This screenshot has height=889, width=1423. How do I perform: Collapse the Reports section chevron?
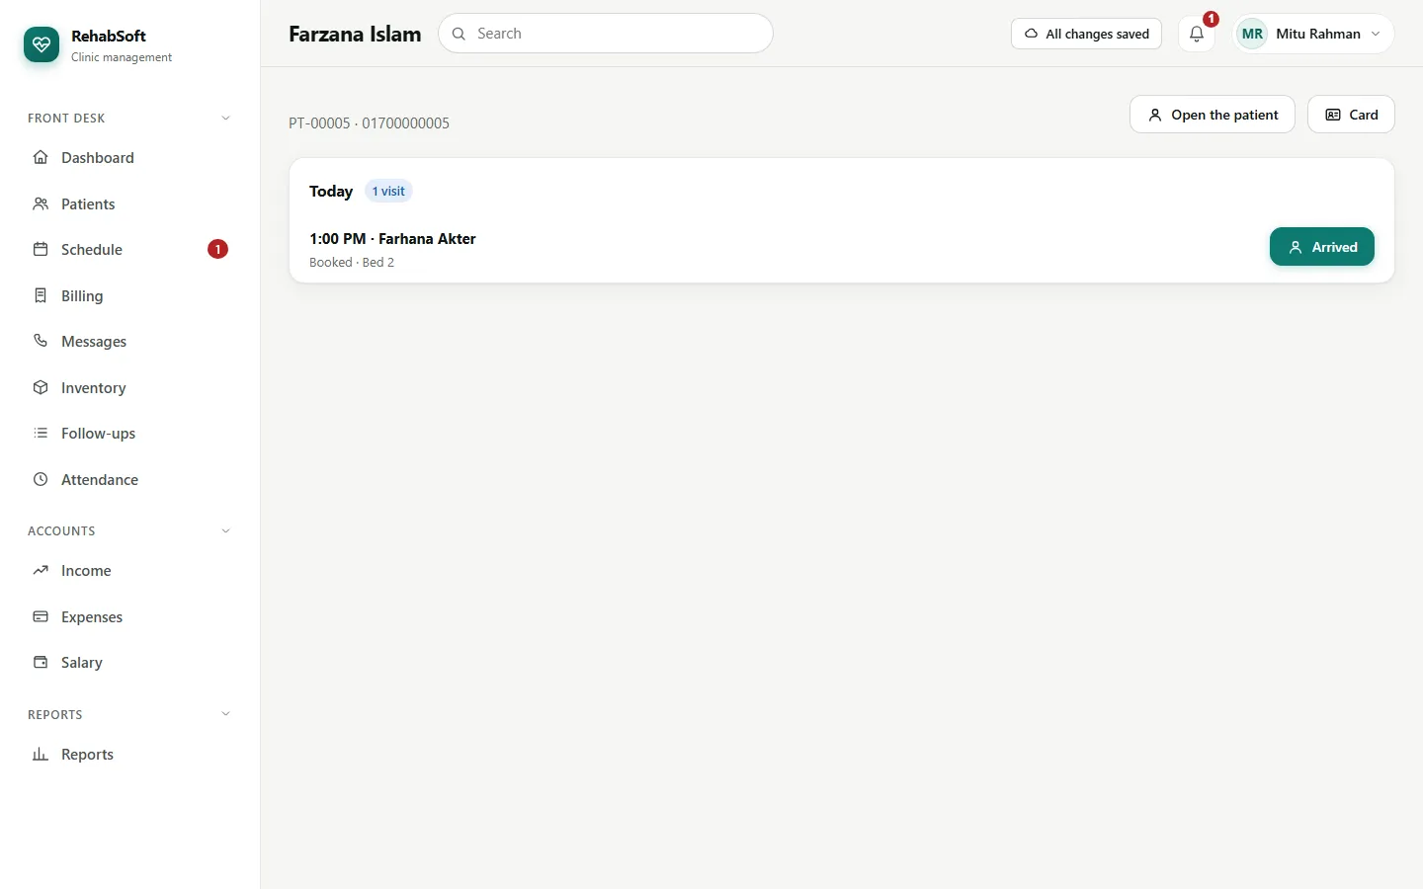(x=225, y=714)
